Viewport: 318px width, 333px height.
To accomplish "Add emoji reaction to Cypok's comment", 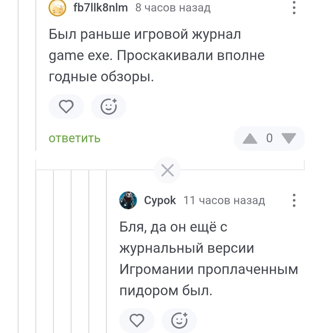I will (179, 321).
